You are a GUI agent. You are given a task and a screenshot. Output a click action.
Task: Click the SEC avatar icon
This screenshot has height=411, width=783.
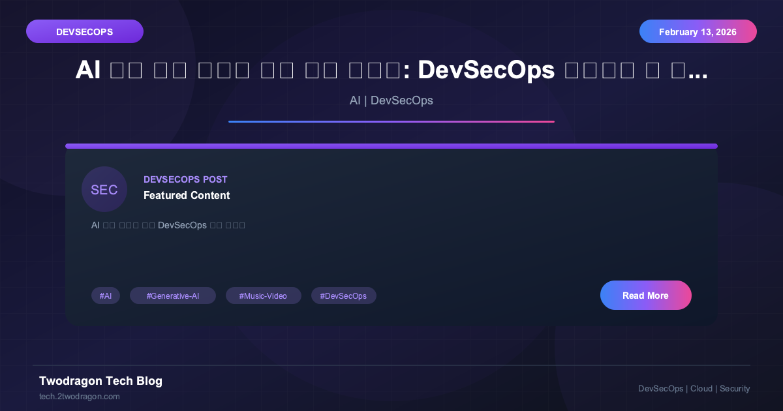pyautogui.click(x=104, y=189)
